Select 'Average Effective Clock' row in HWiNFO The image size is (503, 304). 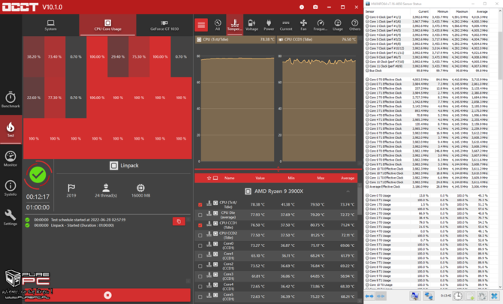click(427, 187)
